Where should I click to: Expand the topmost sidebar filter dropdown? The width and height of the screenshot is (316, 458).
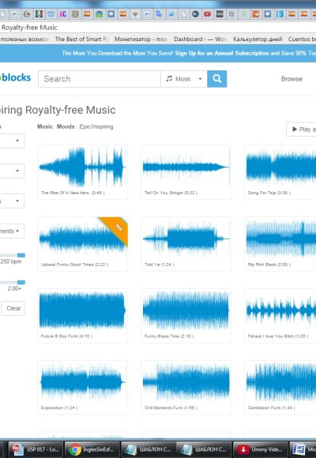click(x=12, y=141)
